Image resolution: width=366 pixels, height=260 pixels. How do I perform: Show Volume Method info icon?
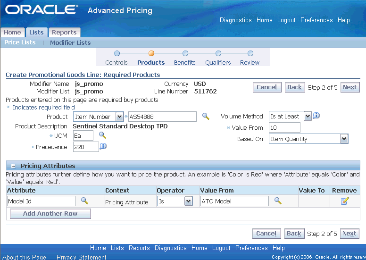(316, 116)
